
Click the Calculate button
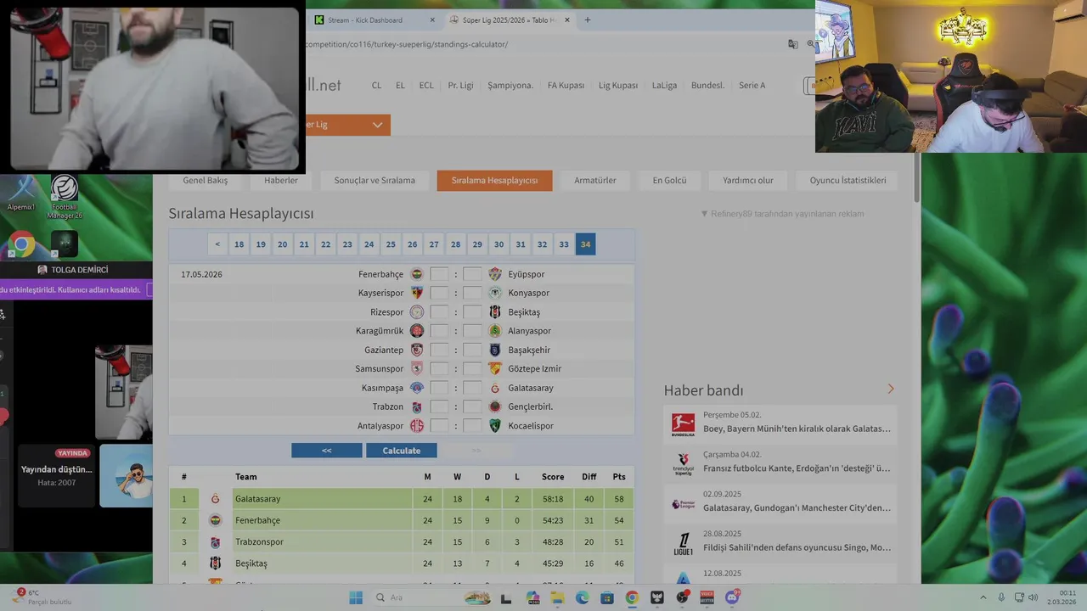click(402, 451)
